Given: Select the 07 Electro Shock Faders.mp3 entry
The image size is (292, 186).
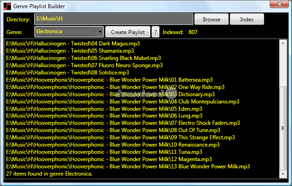Looking at the screenshot, I should coord(123,123).
